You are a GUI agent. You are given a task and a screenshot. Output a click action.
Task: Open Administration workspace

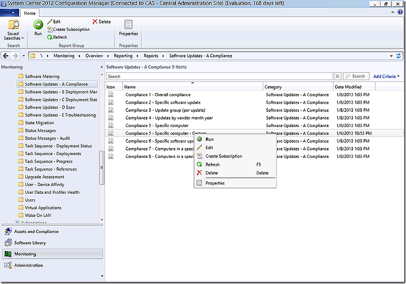[52, 265]
